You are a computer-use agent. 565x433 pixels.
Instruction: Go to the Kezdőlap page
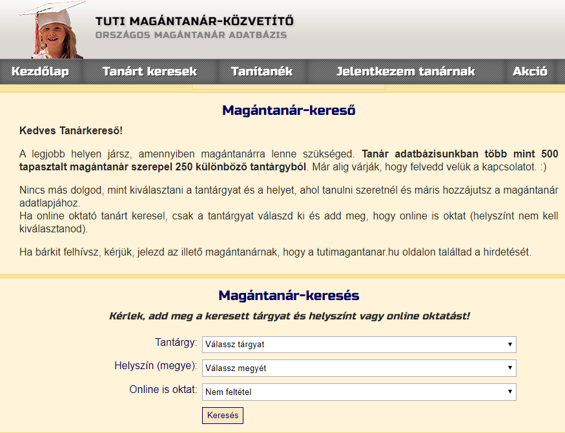pyautogui.click(x=40, y=72)
